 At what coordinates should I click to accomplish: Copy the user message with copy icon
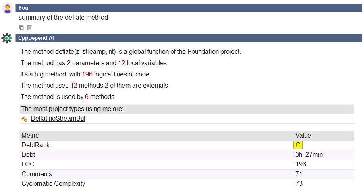(x=21, y=27)
